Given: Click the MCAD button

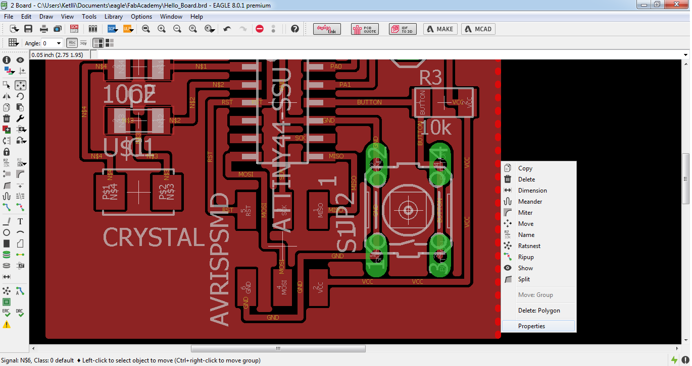Looking at the screenshot, I should (x=478, y=29).
